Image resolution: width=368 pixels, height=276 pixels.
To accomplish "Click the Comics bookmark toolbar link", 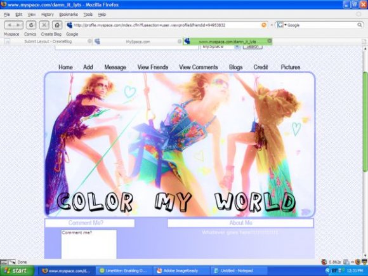I will point(30,34).
